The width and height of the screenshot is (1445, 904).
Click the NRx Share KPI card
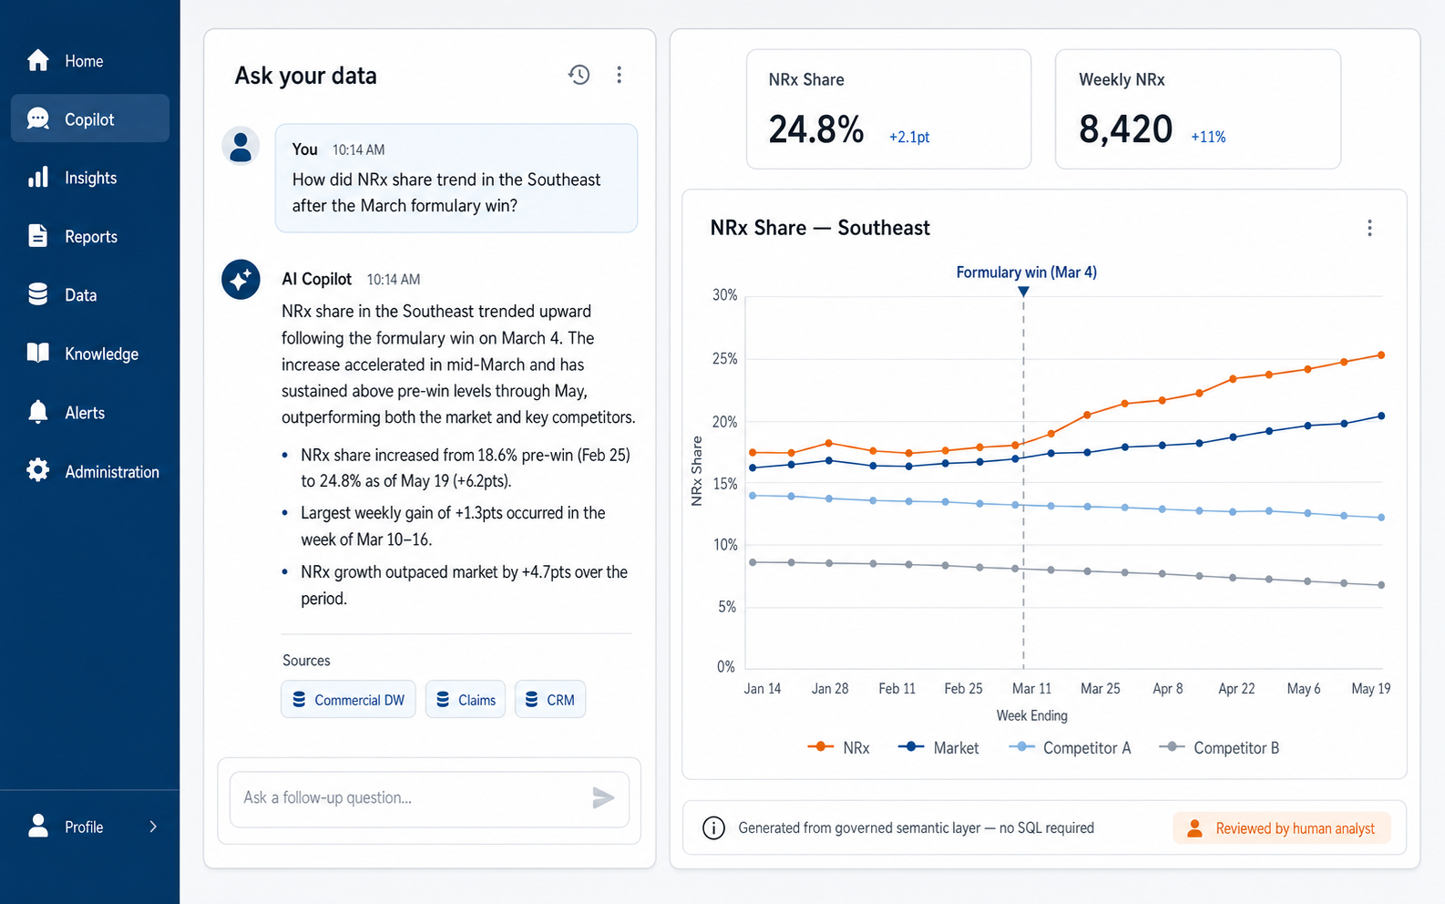pos(888,108)
